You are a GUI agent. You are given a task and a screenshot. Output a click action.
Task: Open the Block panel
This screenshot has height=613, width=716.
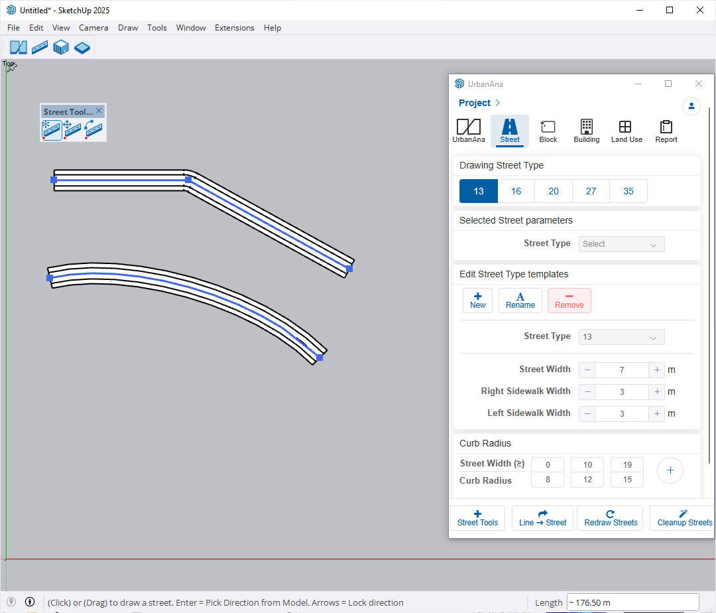pyautogui.click(x=548, y=131)
